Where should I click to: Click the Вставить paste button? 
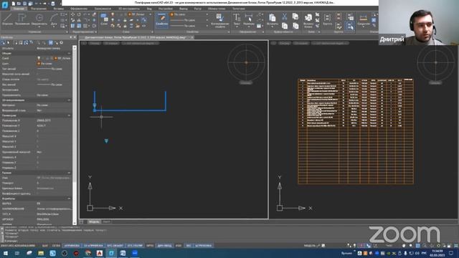point(273,20)
